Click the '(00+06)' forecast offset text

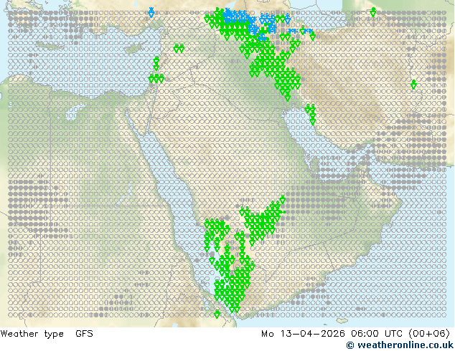(429, 334)
